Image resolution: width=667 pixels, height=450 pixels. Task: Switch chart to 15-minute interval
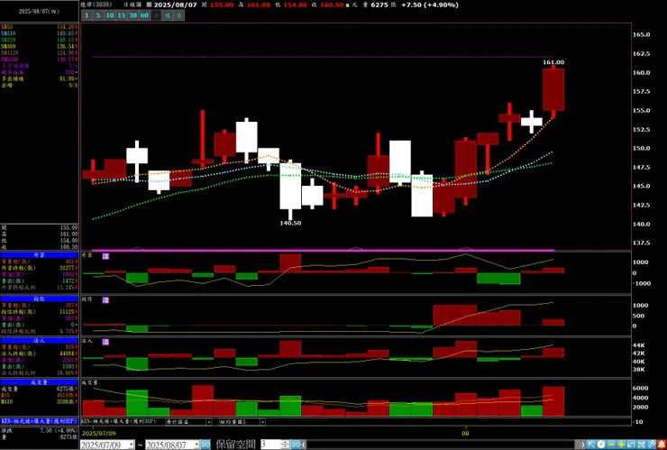(x=122, y=15)
